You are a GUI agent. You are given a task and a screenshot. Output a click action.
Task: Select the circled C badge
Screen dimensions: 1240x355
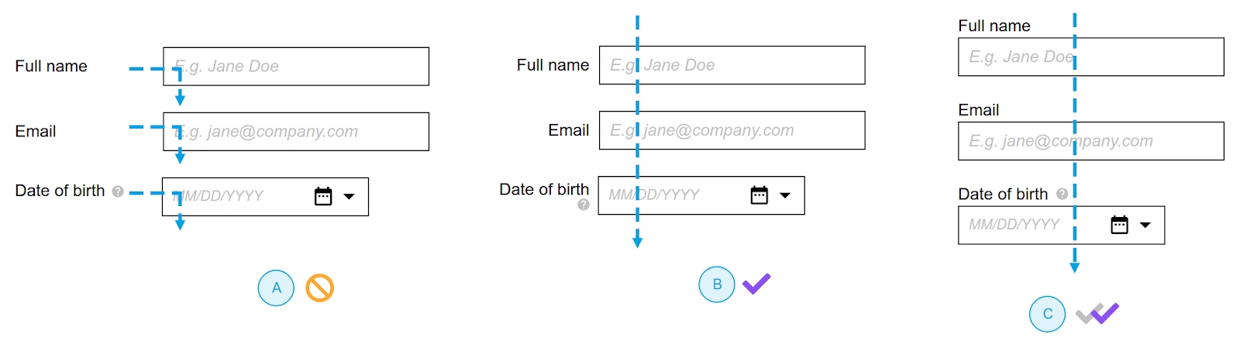point(1048,314)
